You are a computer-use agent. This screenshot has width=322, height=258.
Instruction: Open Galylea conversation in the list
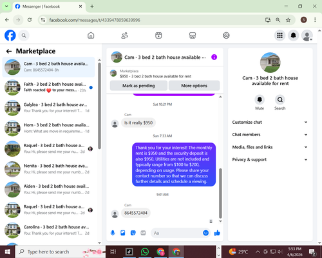tap(48, 108)
